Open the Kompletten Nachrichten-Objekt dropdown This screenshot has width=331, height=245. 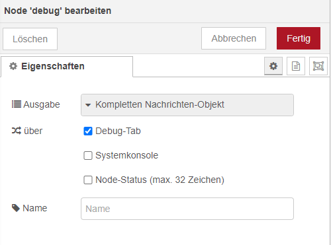[x=187, y=105]
